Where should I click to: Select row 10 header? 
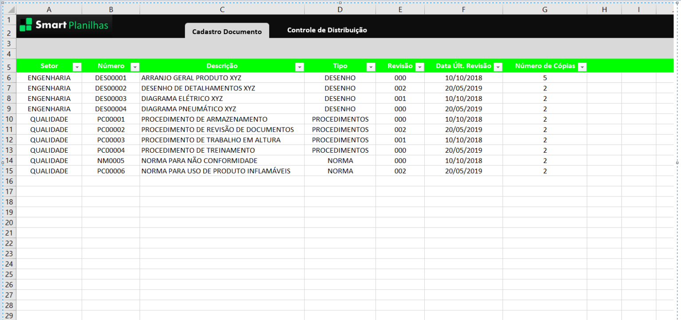(x=9, y=119)
